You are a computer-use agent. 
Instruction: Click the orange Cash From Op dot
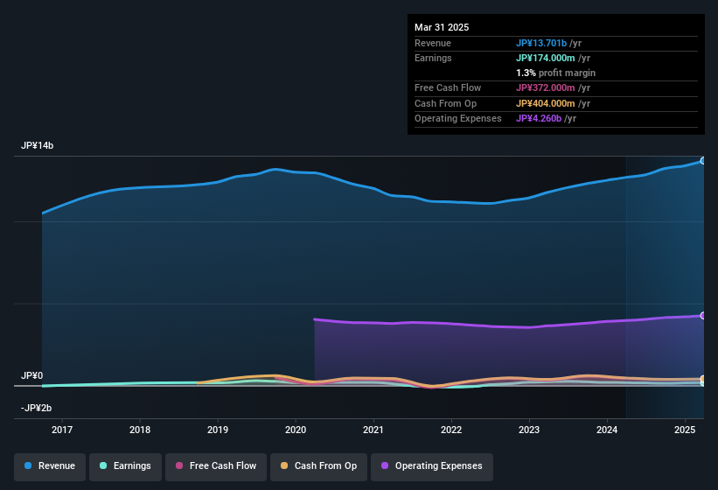pyautogui.click(x=284, y=465)
